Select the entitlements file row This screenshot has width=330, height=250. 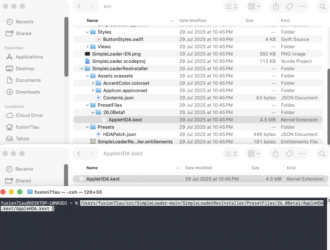[198, 142]
